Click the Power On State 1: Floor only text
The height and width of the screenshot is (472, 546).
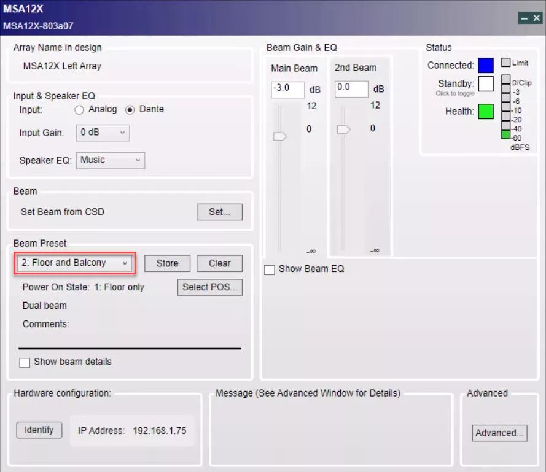[84, 287]
